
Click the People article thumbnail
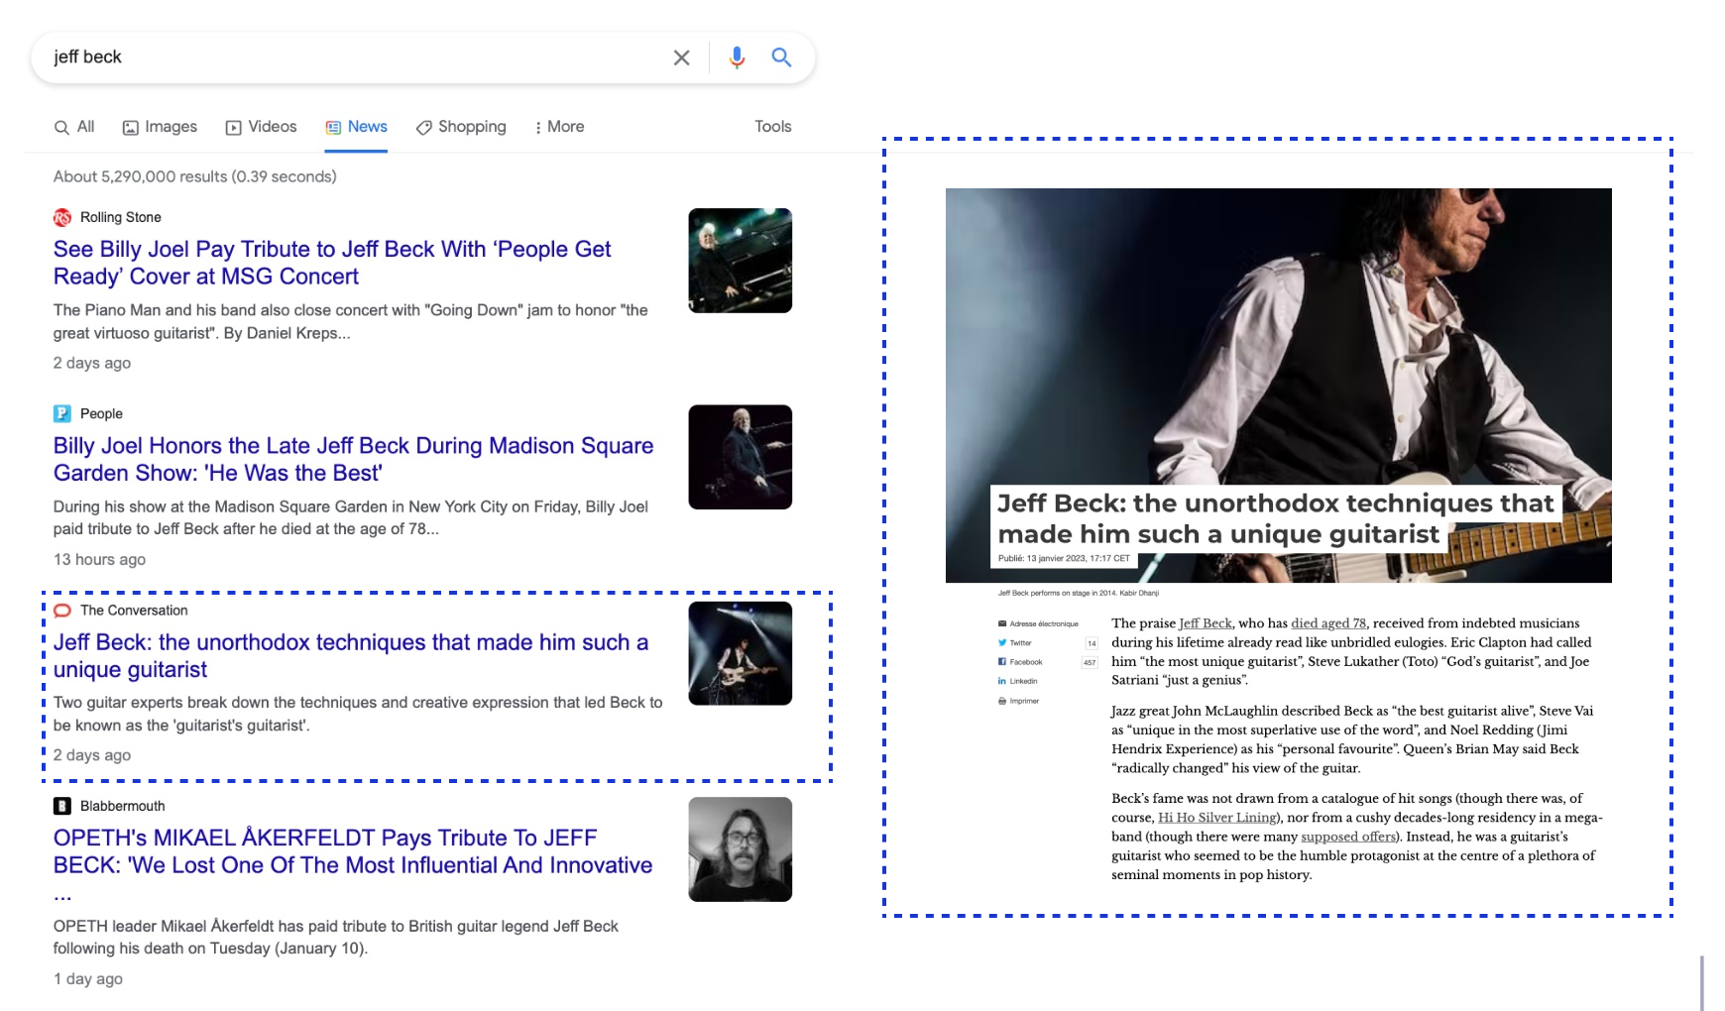(741, 457)
